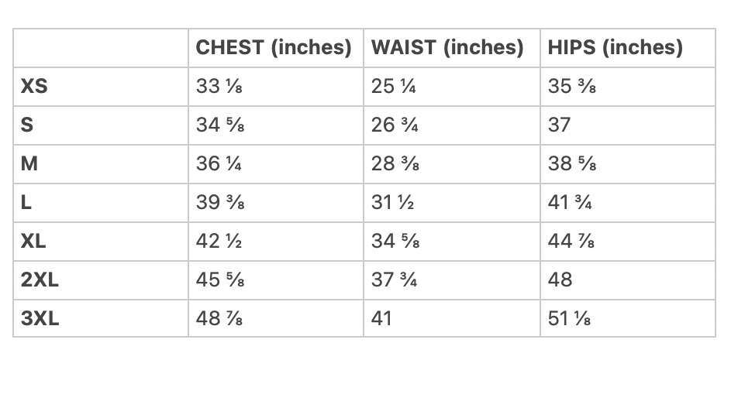Click the XS chest value 33 ⅛
738x398 pixels.
[x=220, y=87]
